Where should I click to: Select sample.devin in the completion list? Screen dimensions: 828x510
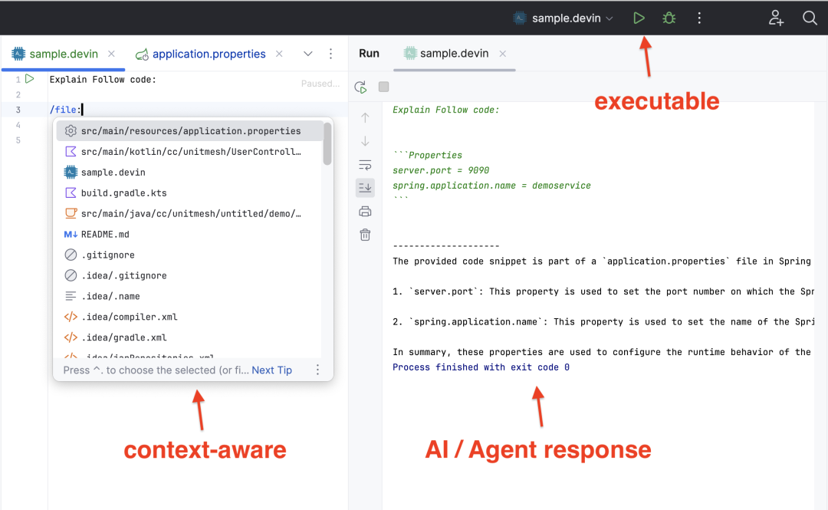coord(189,173)
